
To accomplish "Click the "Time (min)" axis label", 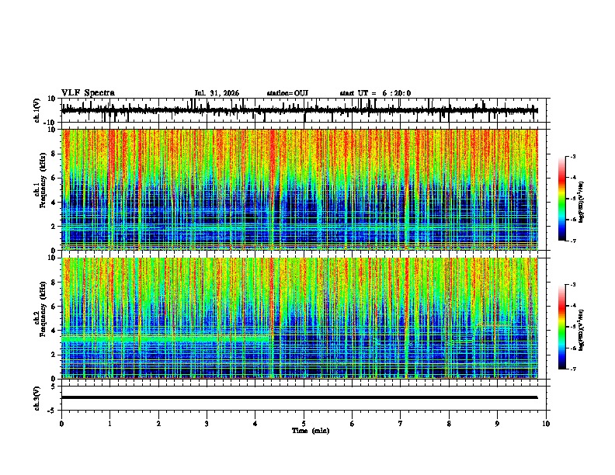I will pos(311,431).
